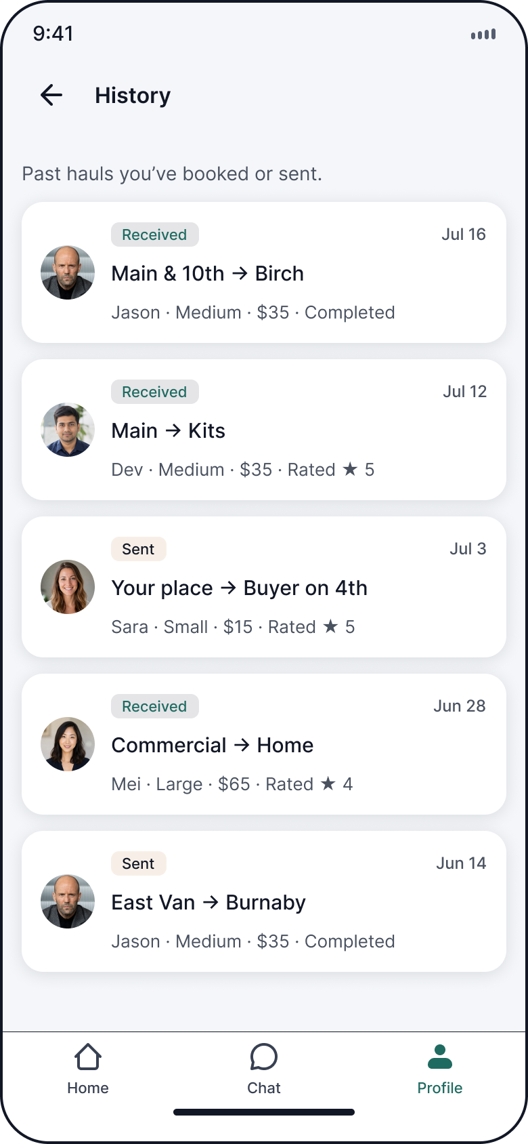Open the East Van to Burnaby haul
This screenshot has width=528, height=1144.
point(264,901)
